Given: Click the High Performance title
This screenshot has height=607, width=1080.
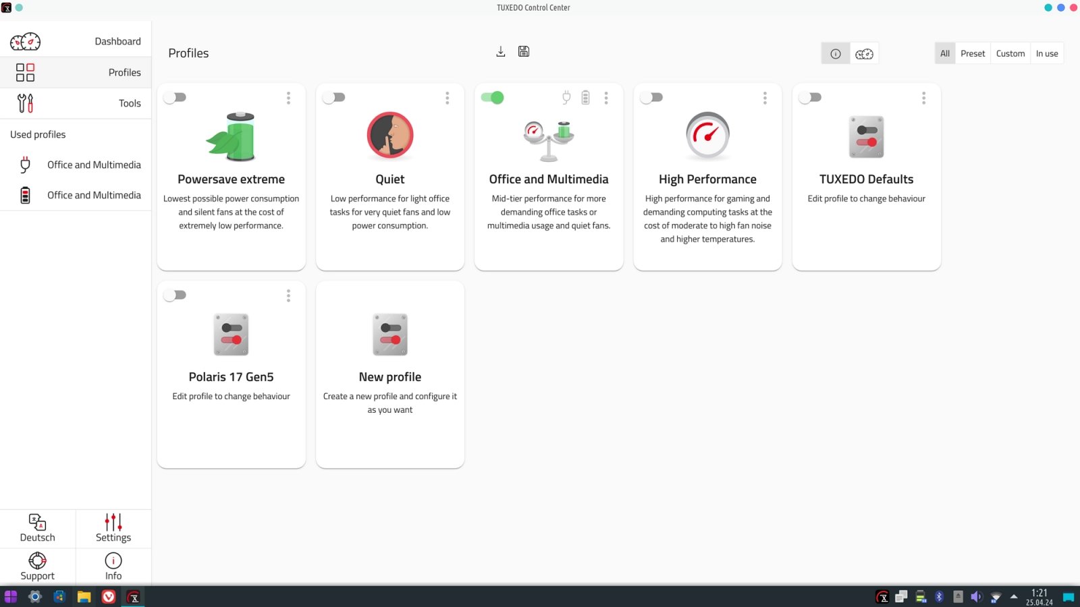Looking at the screenshot, I should (707, 179).
